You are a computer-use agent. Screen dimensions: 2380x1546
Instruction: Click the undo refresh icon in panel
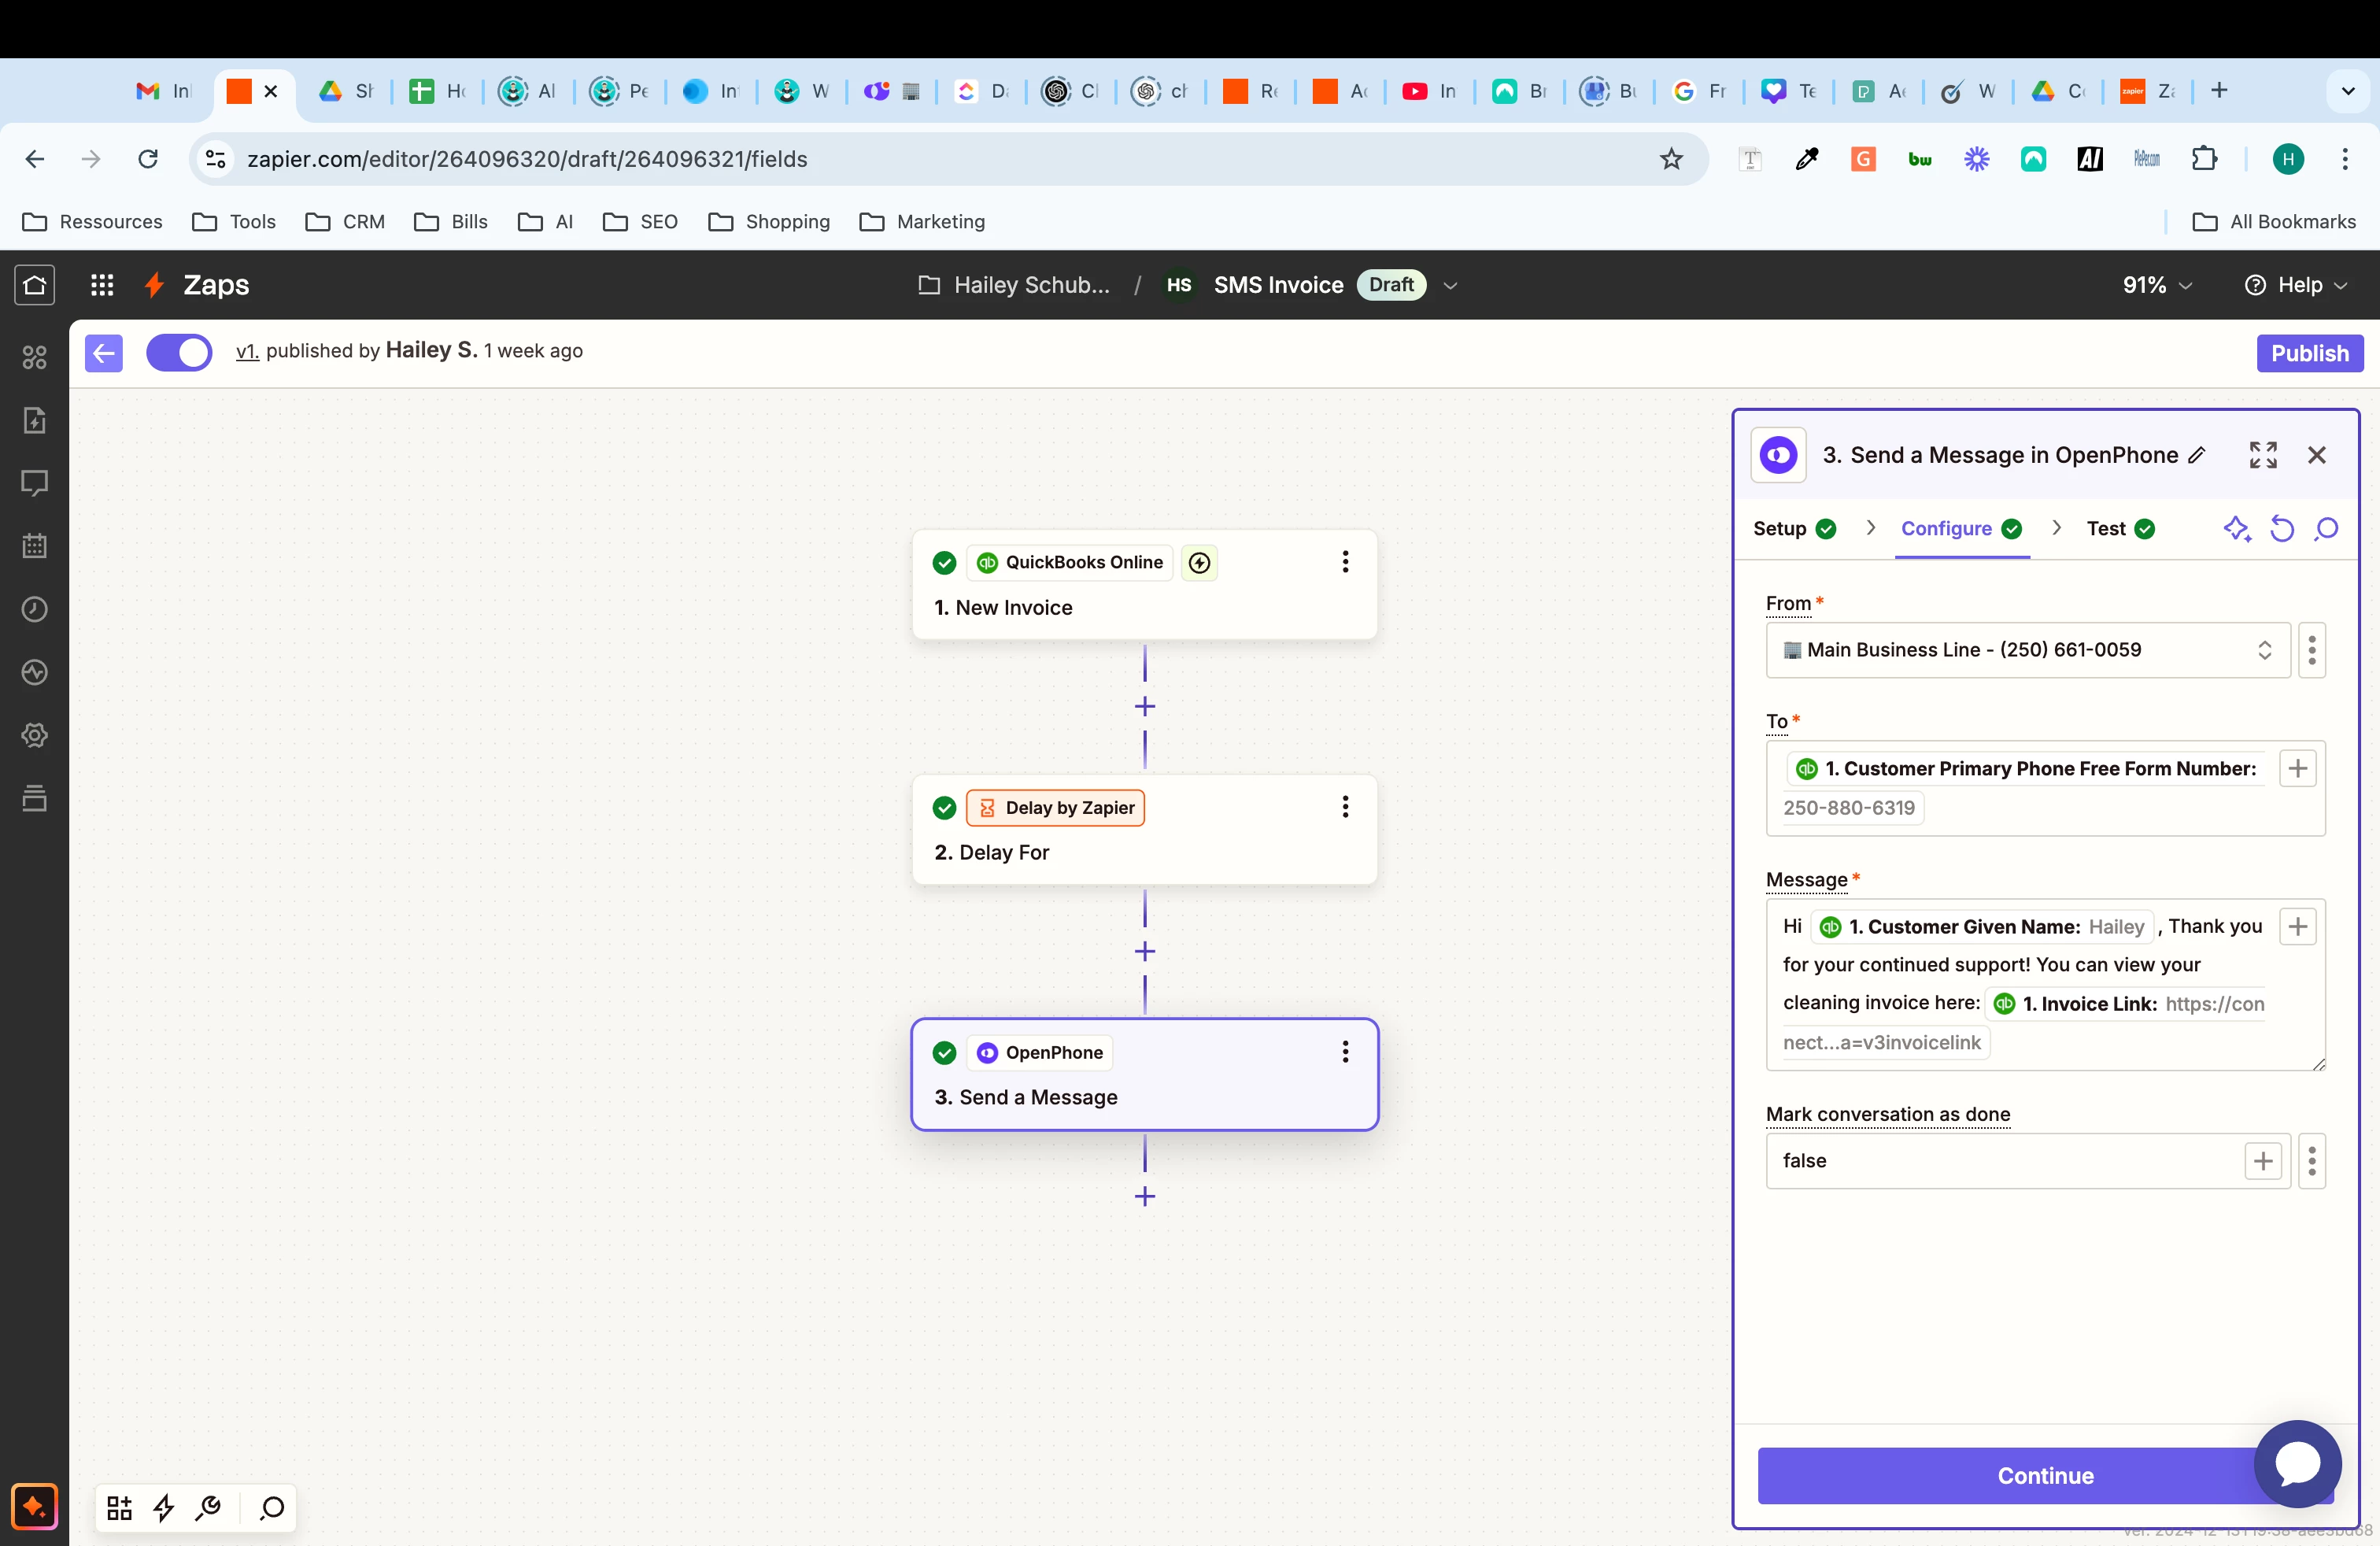[x=2282, y=528]
